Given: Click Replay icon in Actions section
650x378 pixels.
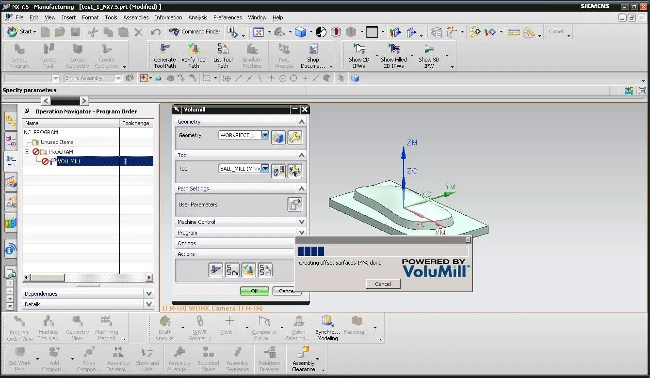Looking at the screenshot, I should [232, 270].
